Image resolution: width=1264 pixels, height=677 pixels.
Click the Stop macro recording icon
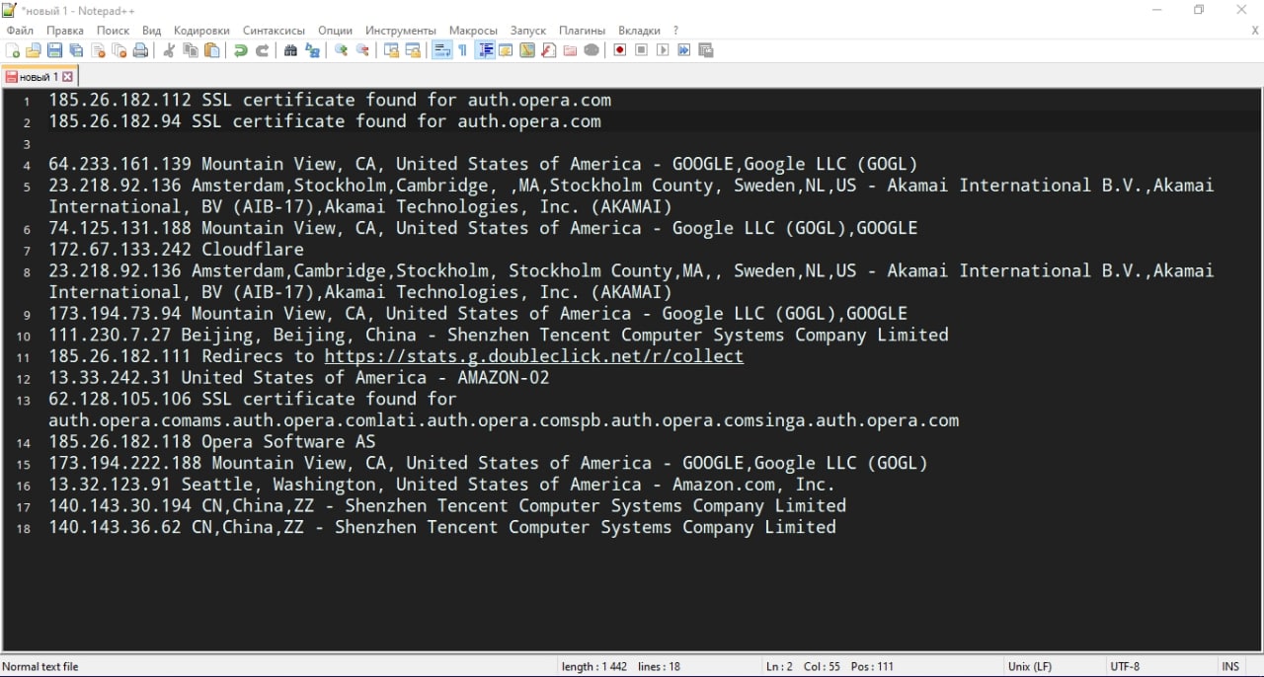641,50
